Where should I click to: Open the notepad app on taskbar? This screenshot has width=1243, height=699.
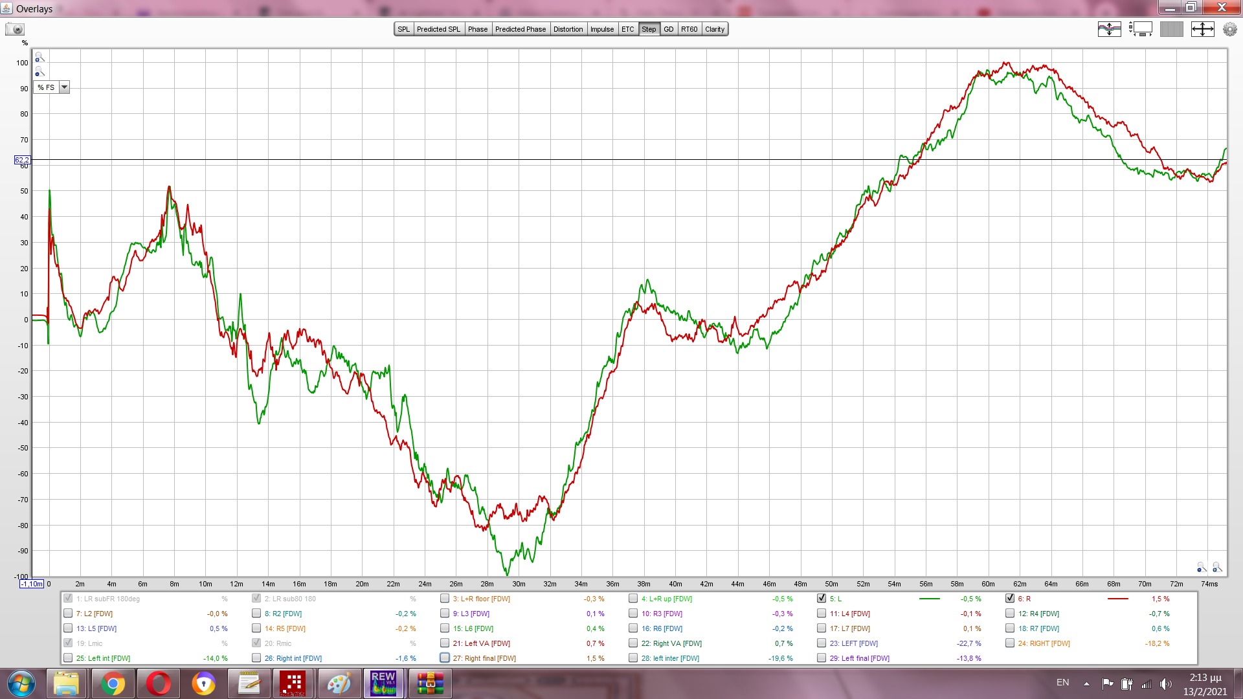(249, 683)
